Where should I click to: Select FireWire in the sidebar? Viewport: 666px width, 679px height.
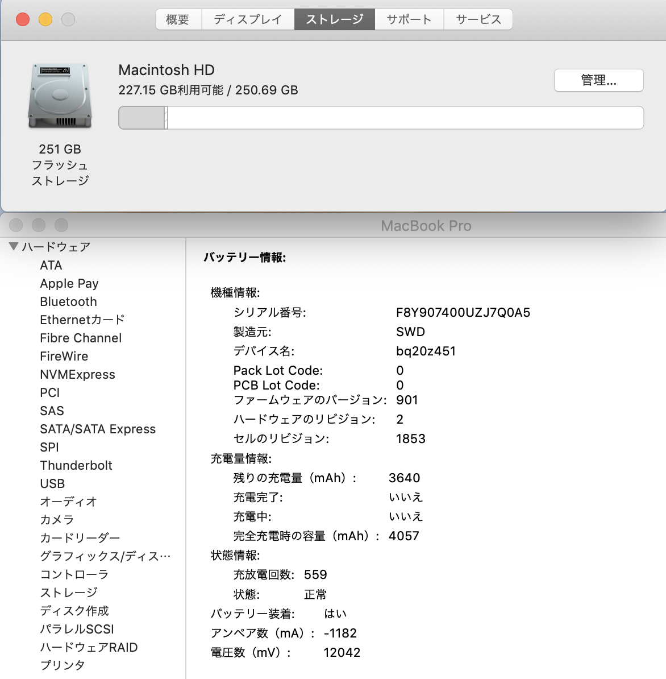click(x=64, y=356)
